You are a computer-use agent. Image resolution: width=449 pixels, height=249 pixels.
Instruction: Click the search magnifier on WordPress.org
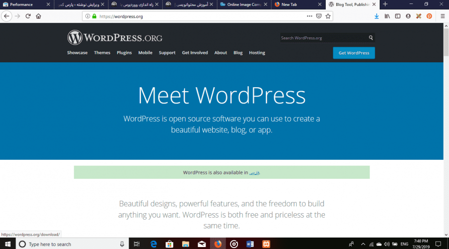(371, 38)
